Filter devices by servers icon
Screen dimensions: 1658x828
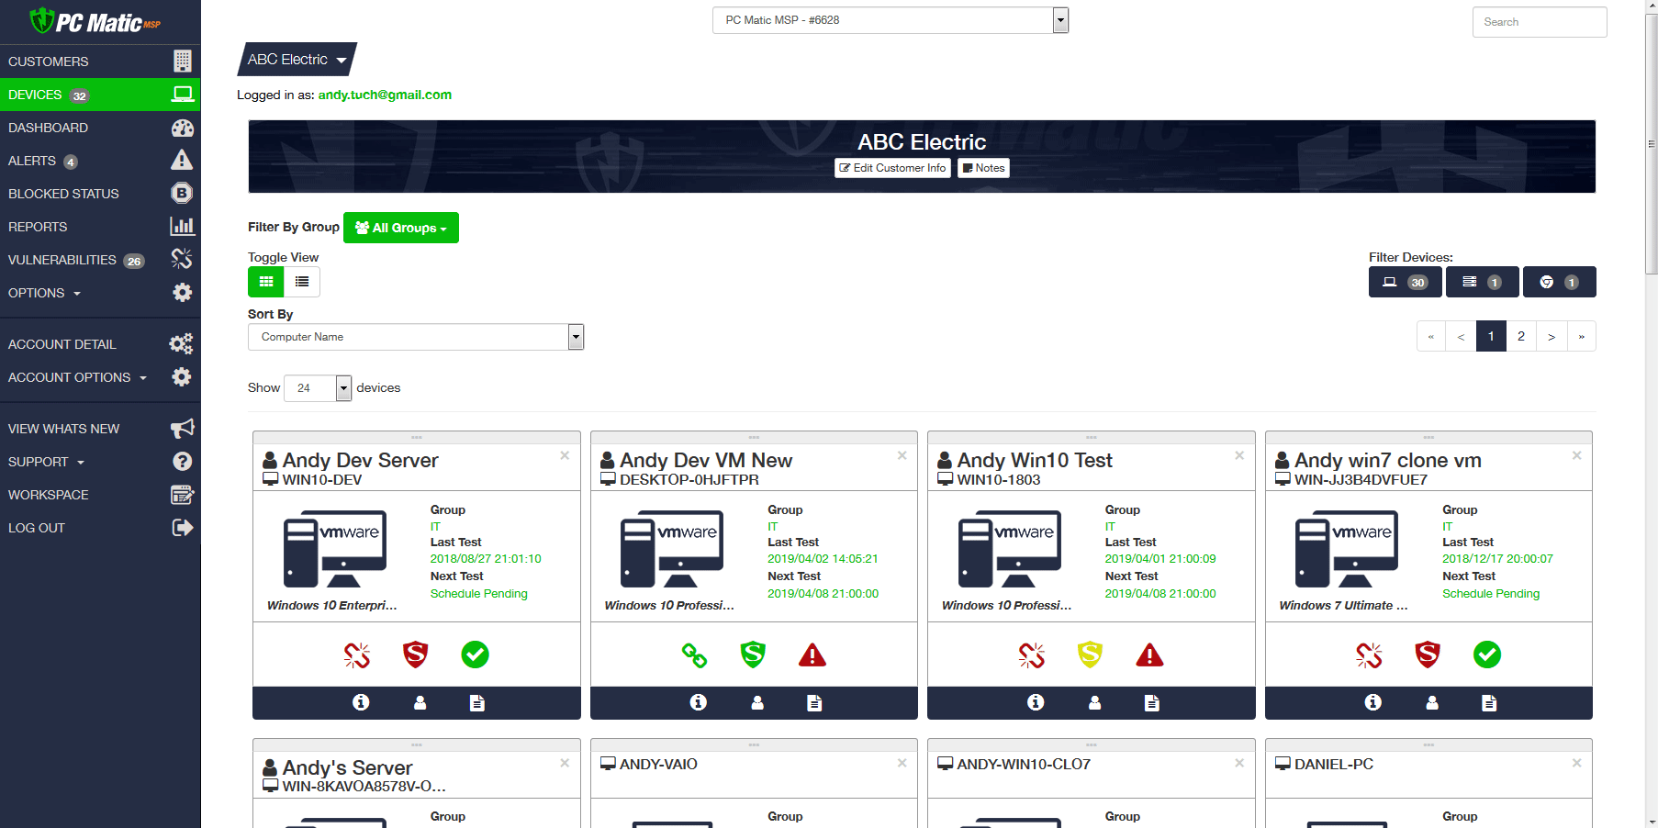click(1483, 282)
